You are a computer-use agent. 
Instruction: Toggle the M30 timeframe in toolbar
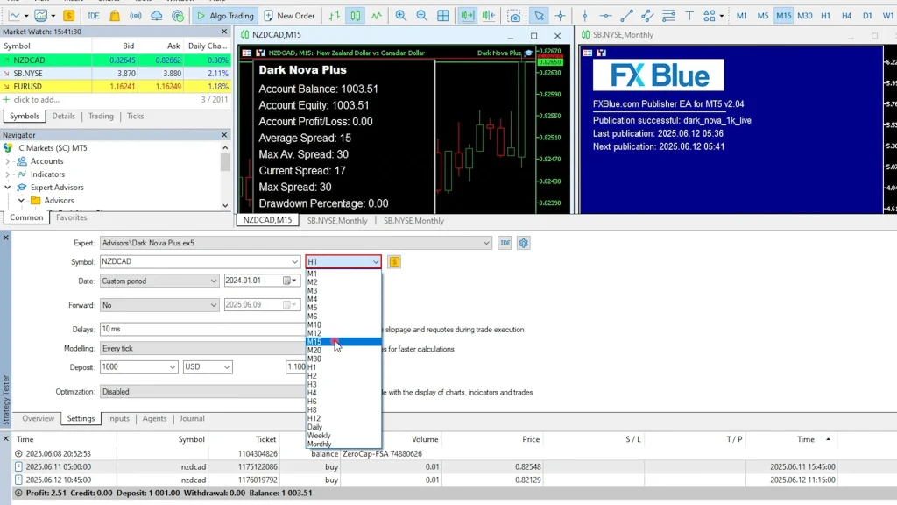point(804,16)
